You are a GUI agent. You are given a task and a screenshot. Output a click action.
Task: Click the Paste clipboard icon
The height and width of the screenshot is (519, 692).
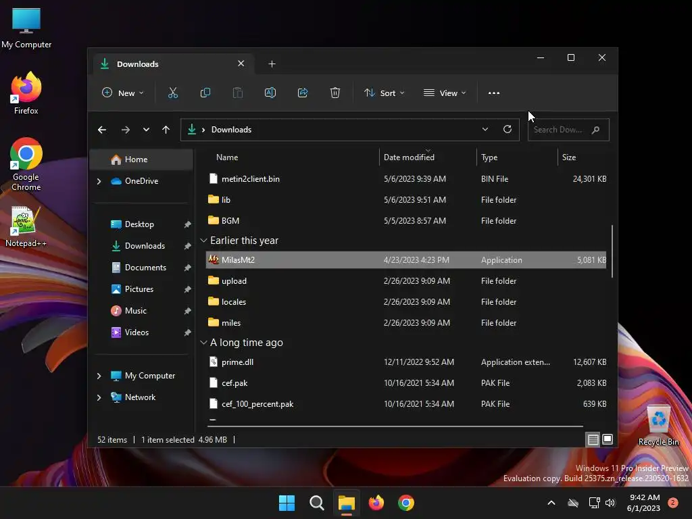[237, 93]
